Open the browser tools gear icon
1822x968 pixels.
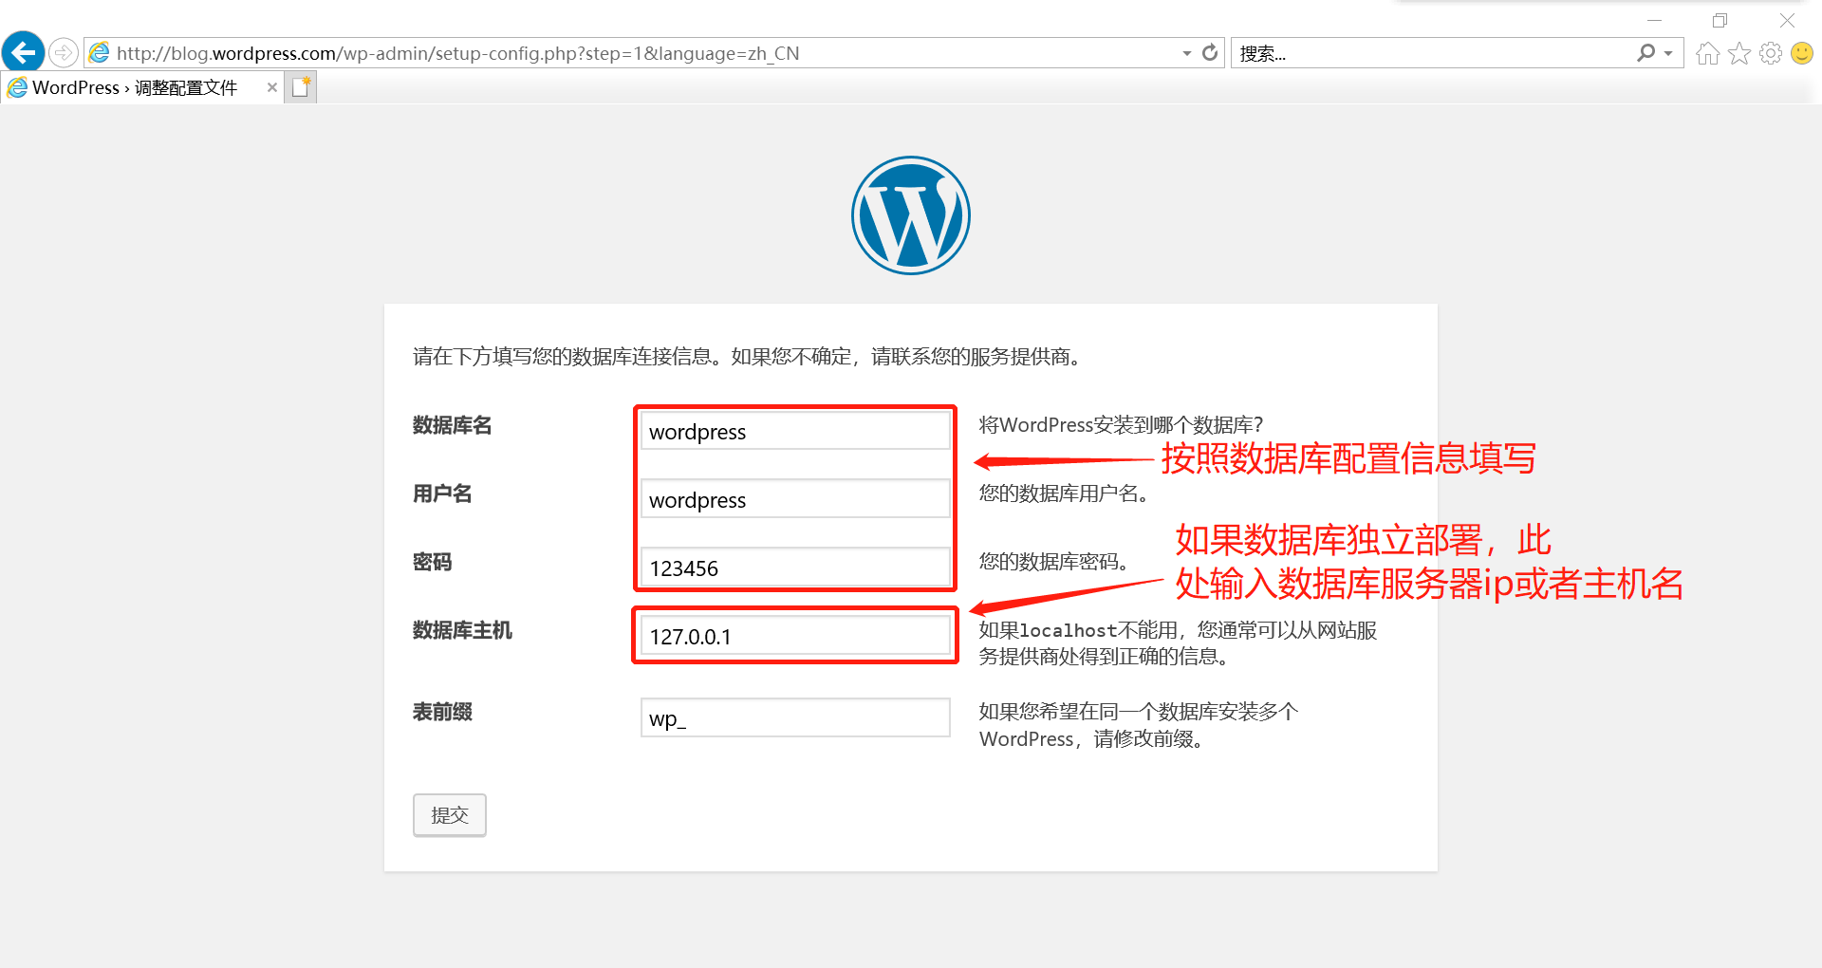coord(1770,53)
